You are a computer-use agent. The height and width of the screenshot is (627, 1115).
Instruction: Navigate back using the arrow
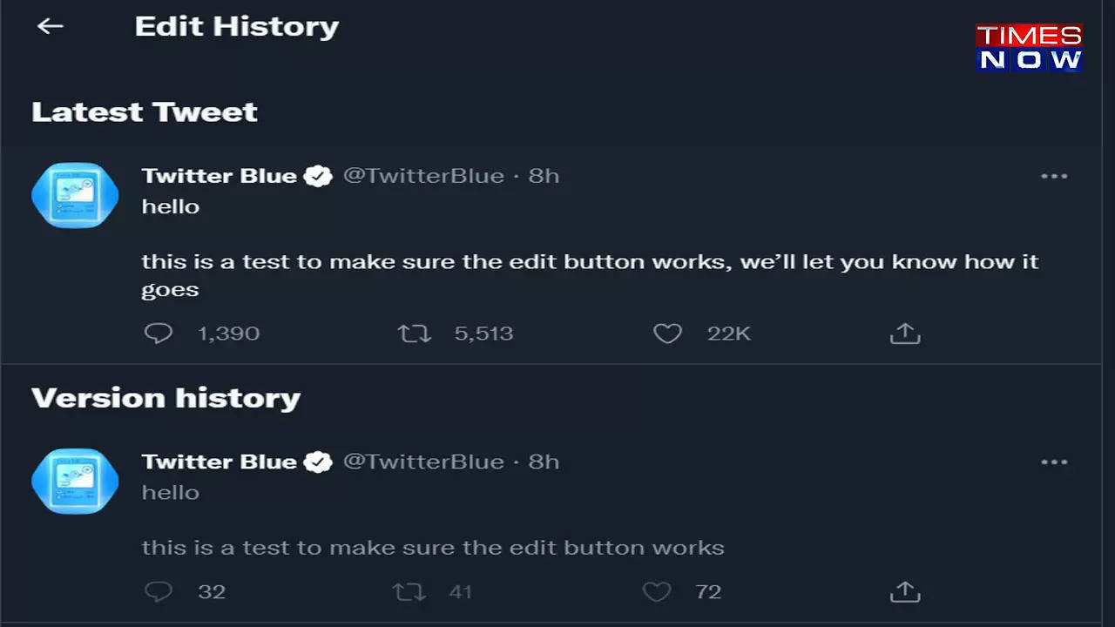tap(50, 26)
